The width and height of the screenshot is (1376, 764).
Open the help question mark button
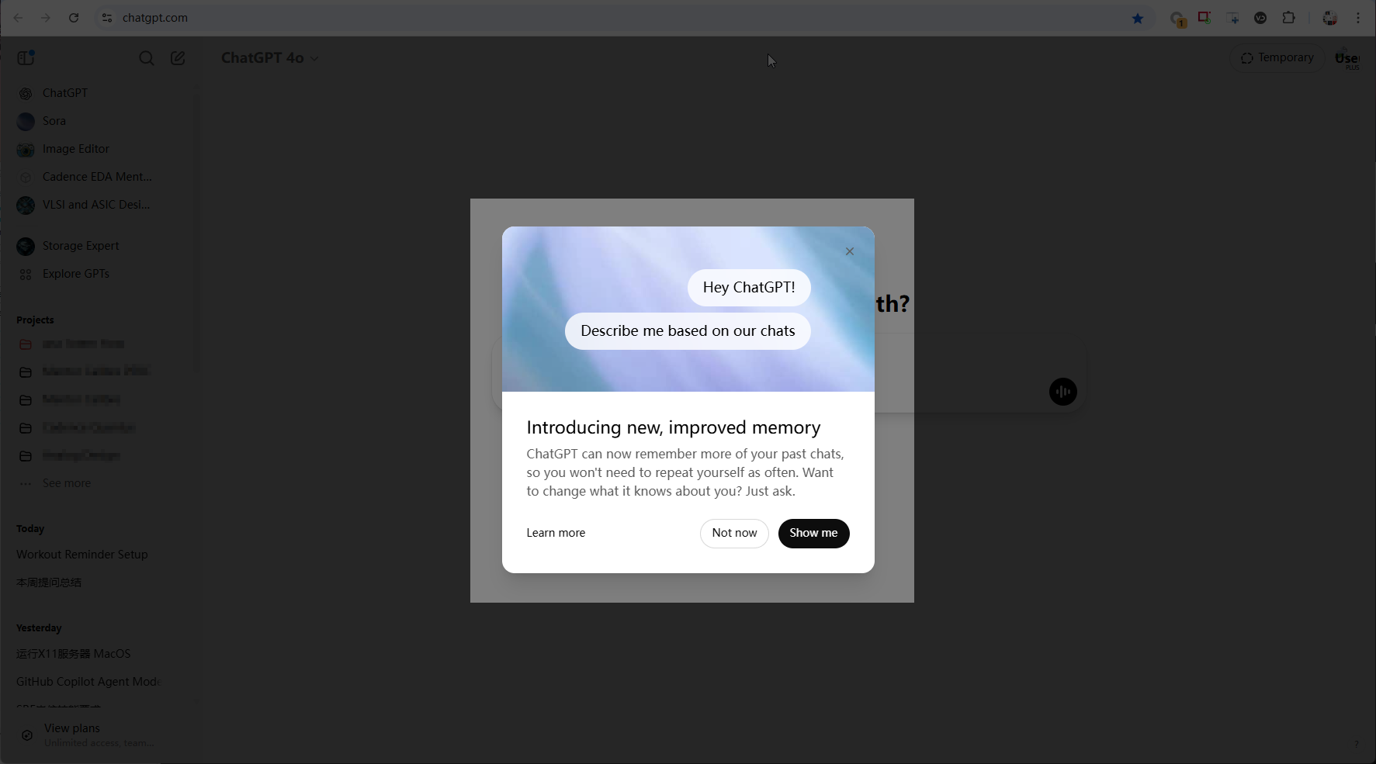pos(1357,744)
